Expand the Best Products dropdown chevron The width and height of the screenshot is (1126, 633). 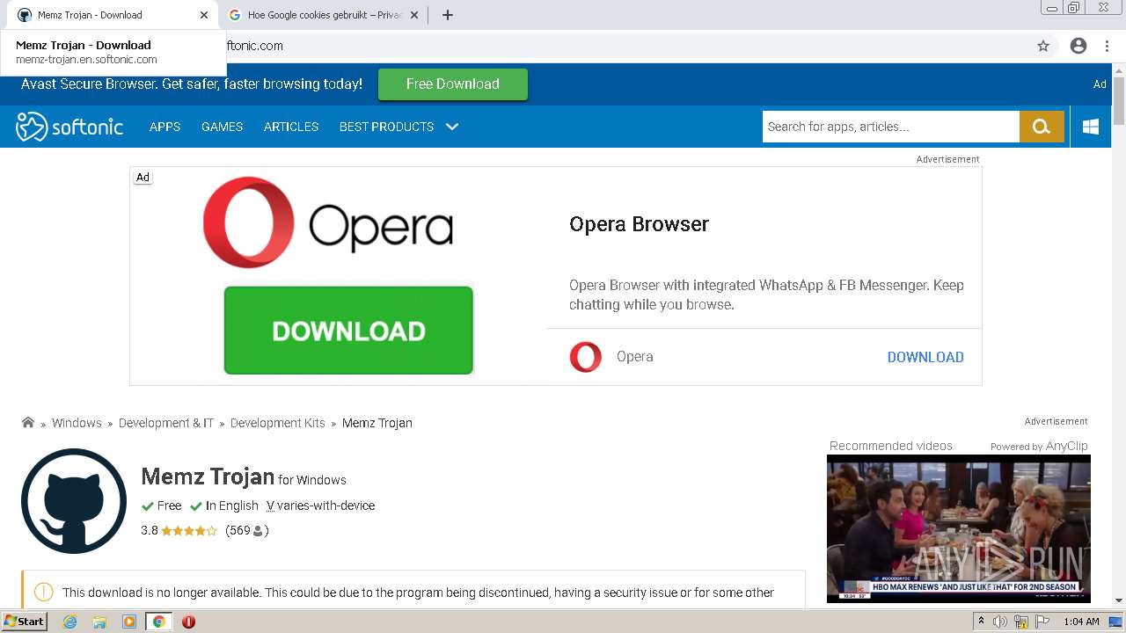[x=452, y=127]
